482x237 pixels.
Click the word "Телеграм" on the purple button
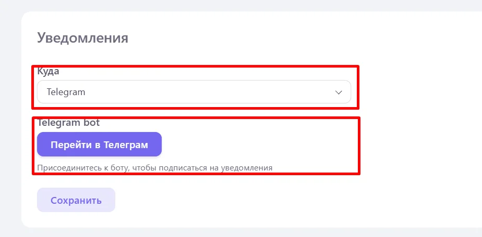(126, 144)
